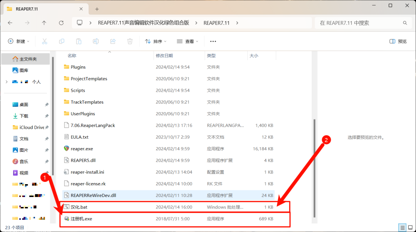Viewport: 416px width, 232px height.
Task: Click the EULA.txt document icon
Action: [x=67, y=137]
